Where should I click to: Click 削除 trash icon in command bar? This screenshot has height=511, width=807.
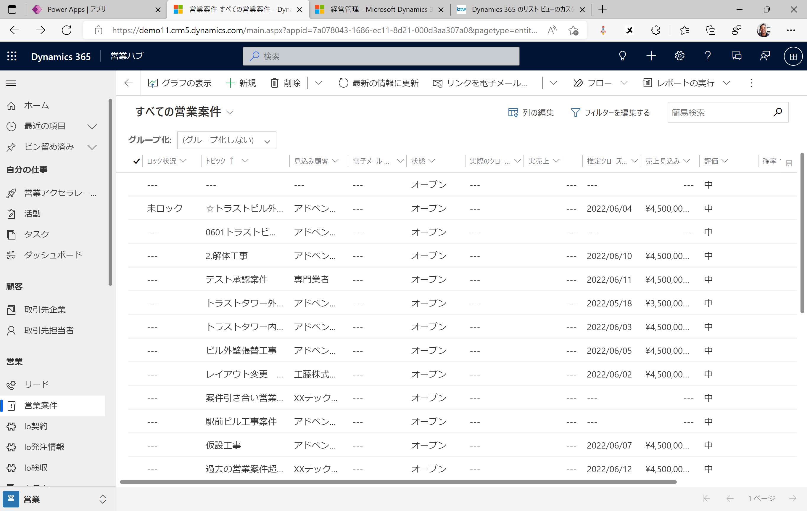pyautogui.click(x=274, y=83)
